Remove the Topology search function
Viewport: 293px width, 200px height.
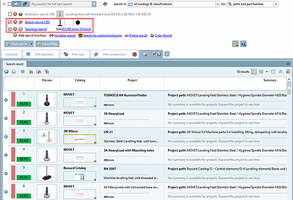[x=15, y=29]
